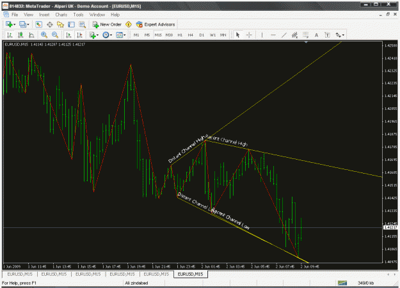Launch MetaEditor yellow diamond icon
Viewport: 400px width, 288px height.
129,24
